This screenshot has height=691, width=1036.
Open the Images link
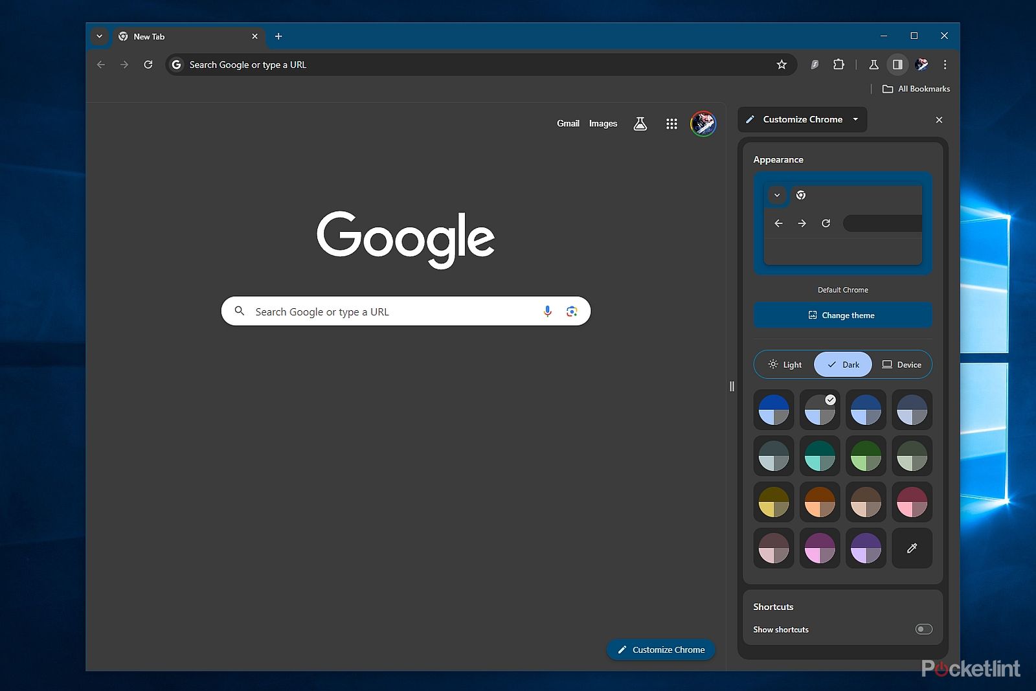pos(603,124)
